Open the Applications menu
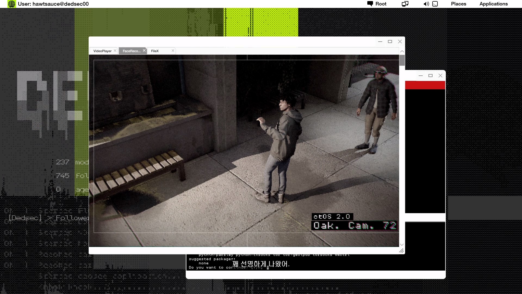 coord(493,4)
